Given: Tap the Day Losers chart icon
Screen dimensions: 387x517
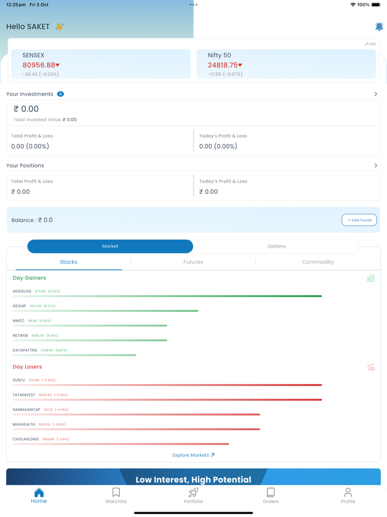Looking at the screenshot, I should pos(370,367).
